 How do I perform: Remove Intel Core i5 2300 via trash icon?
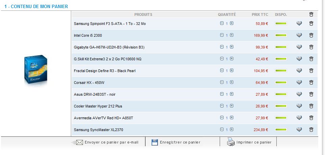(x=311, y=35)
